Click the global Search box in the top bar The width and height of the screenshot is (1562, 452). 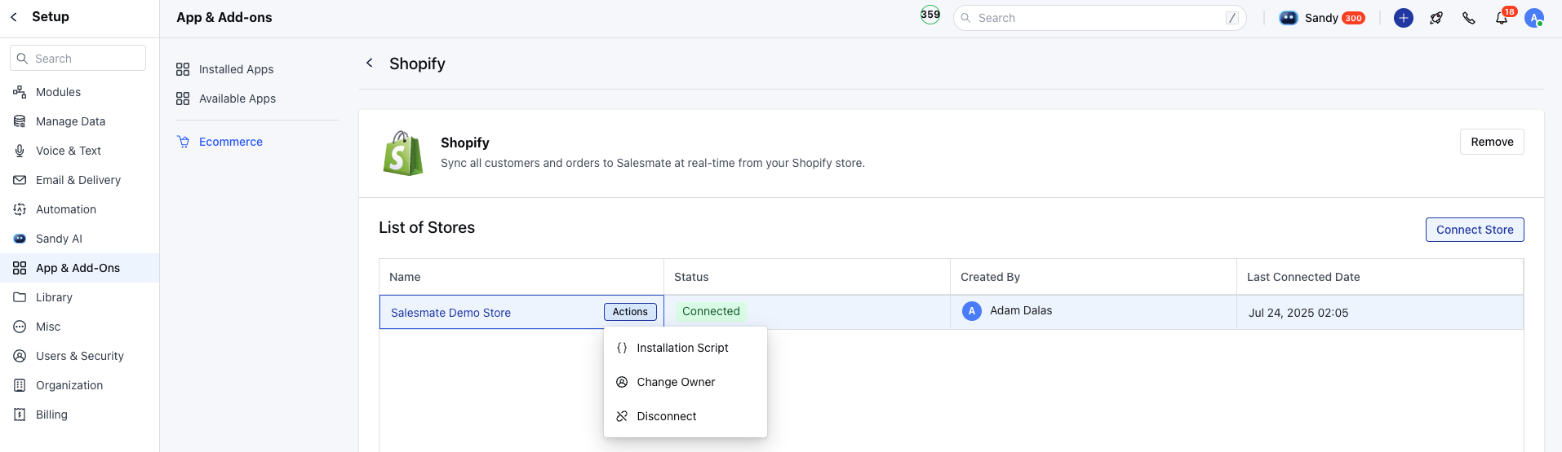point(1099,18)
